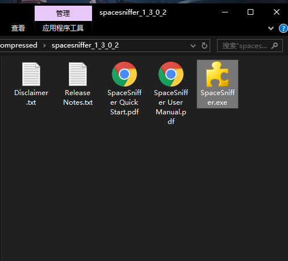Screen dimensions: 288x261
Task: Select SpaceSniffer Quick Start.pdf Chrome icon
Action: 124,74
